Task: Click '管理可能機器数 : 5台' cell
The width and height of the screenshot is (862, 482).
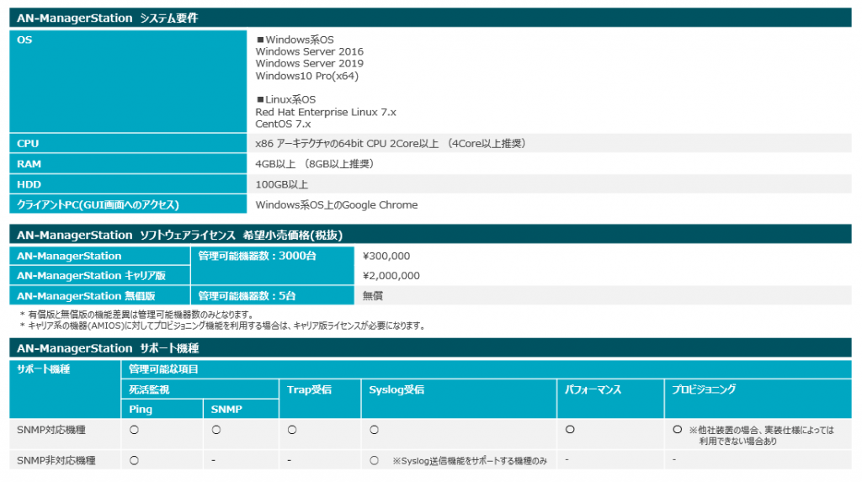Action: tap(272, 296)
